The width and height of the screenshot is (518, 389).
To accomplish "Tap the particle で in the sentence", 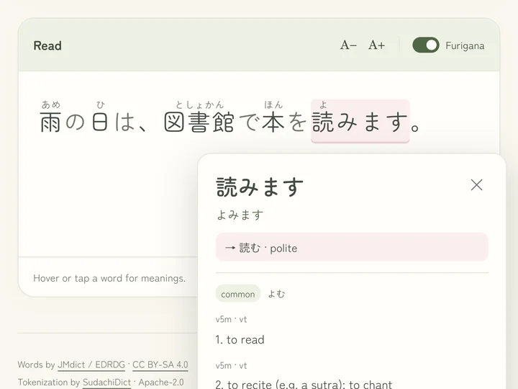I will [249, 122].
